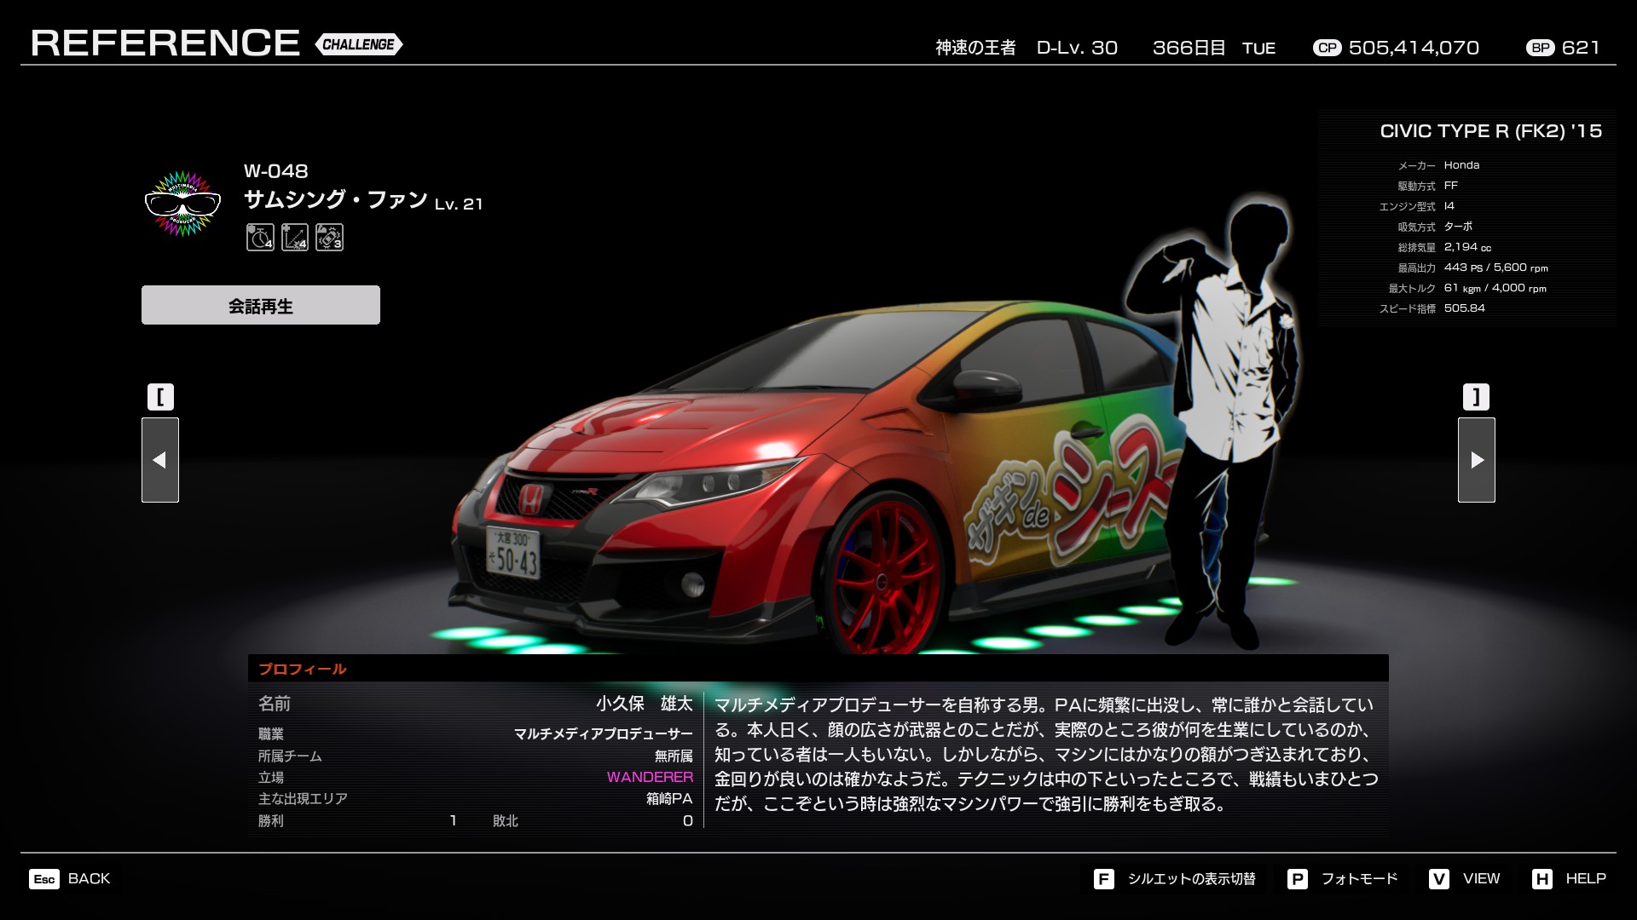Click the sunglasses Multimedia Producer emblem

click(x=182, y=203)
